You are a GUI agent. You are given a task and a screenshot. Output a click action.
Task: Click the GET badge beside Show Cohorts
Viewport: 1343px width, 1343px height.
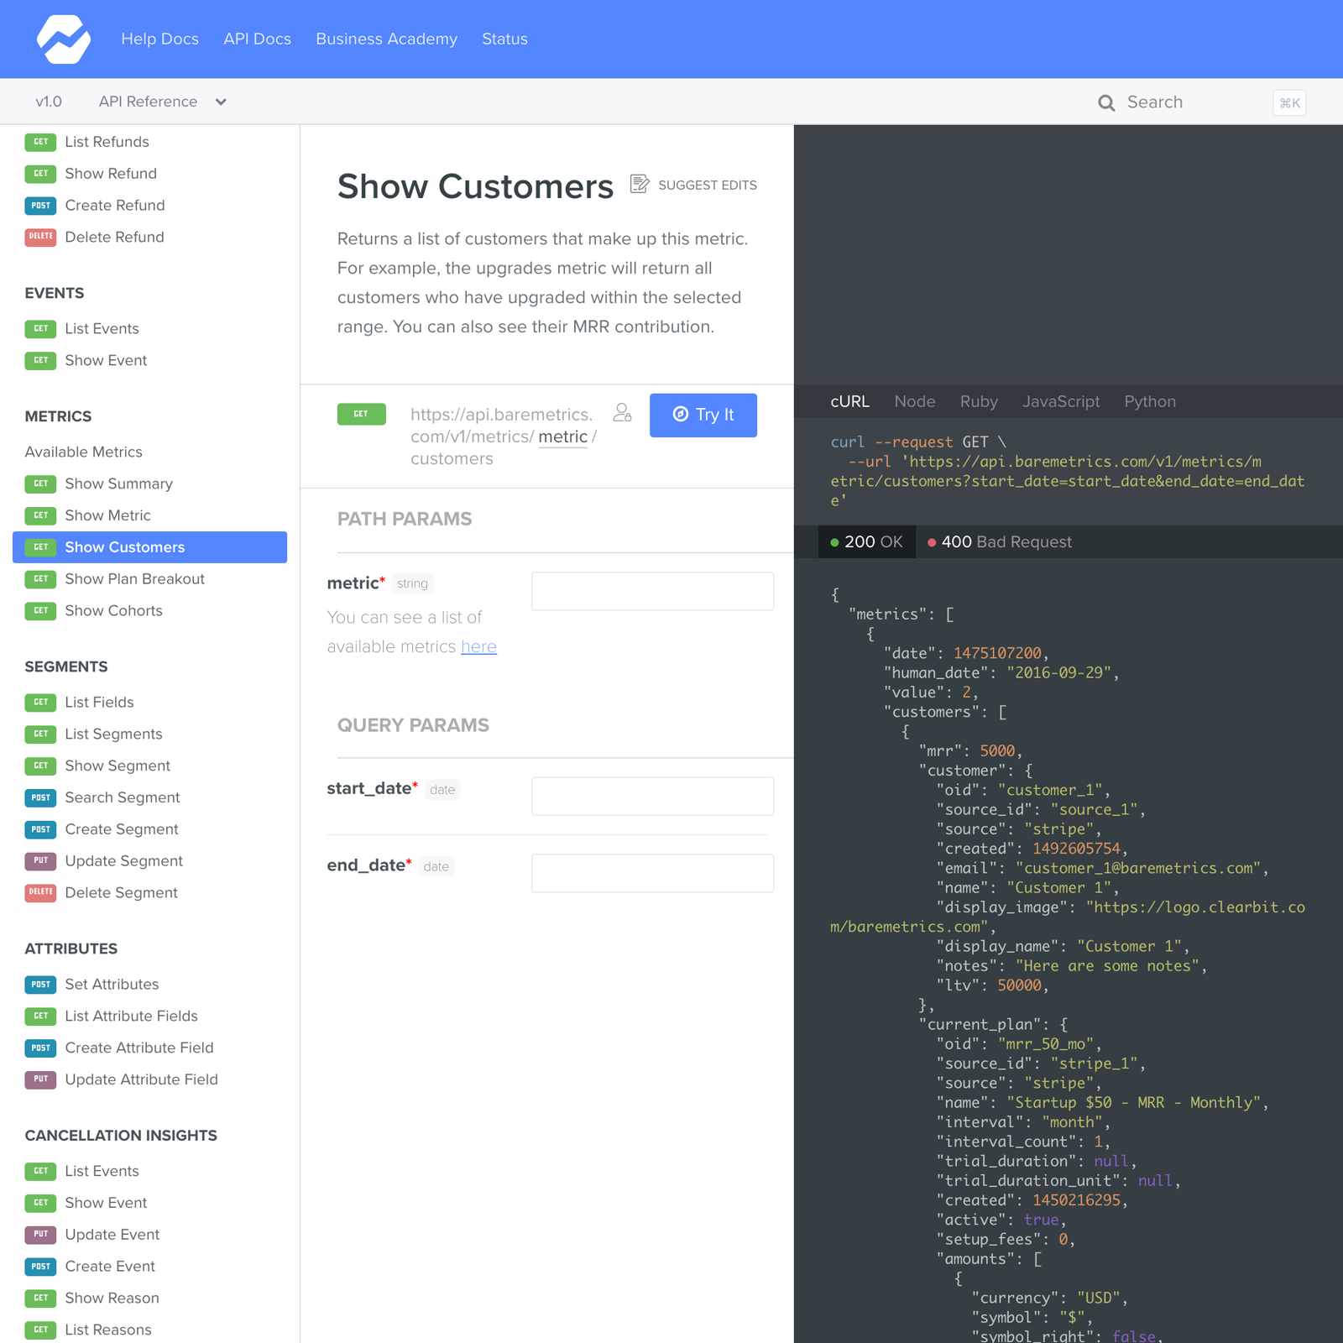coord(40,610)
